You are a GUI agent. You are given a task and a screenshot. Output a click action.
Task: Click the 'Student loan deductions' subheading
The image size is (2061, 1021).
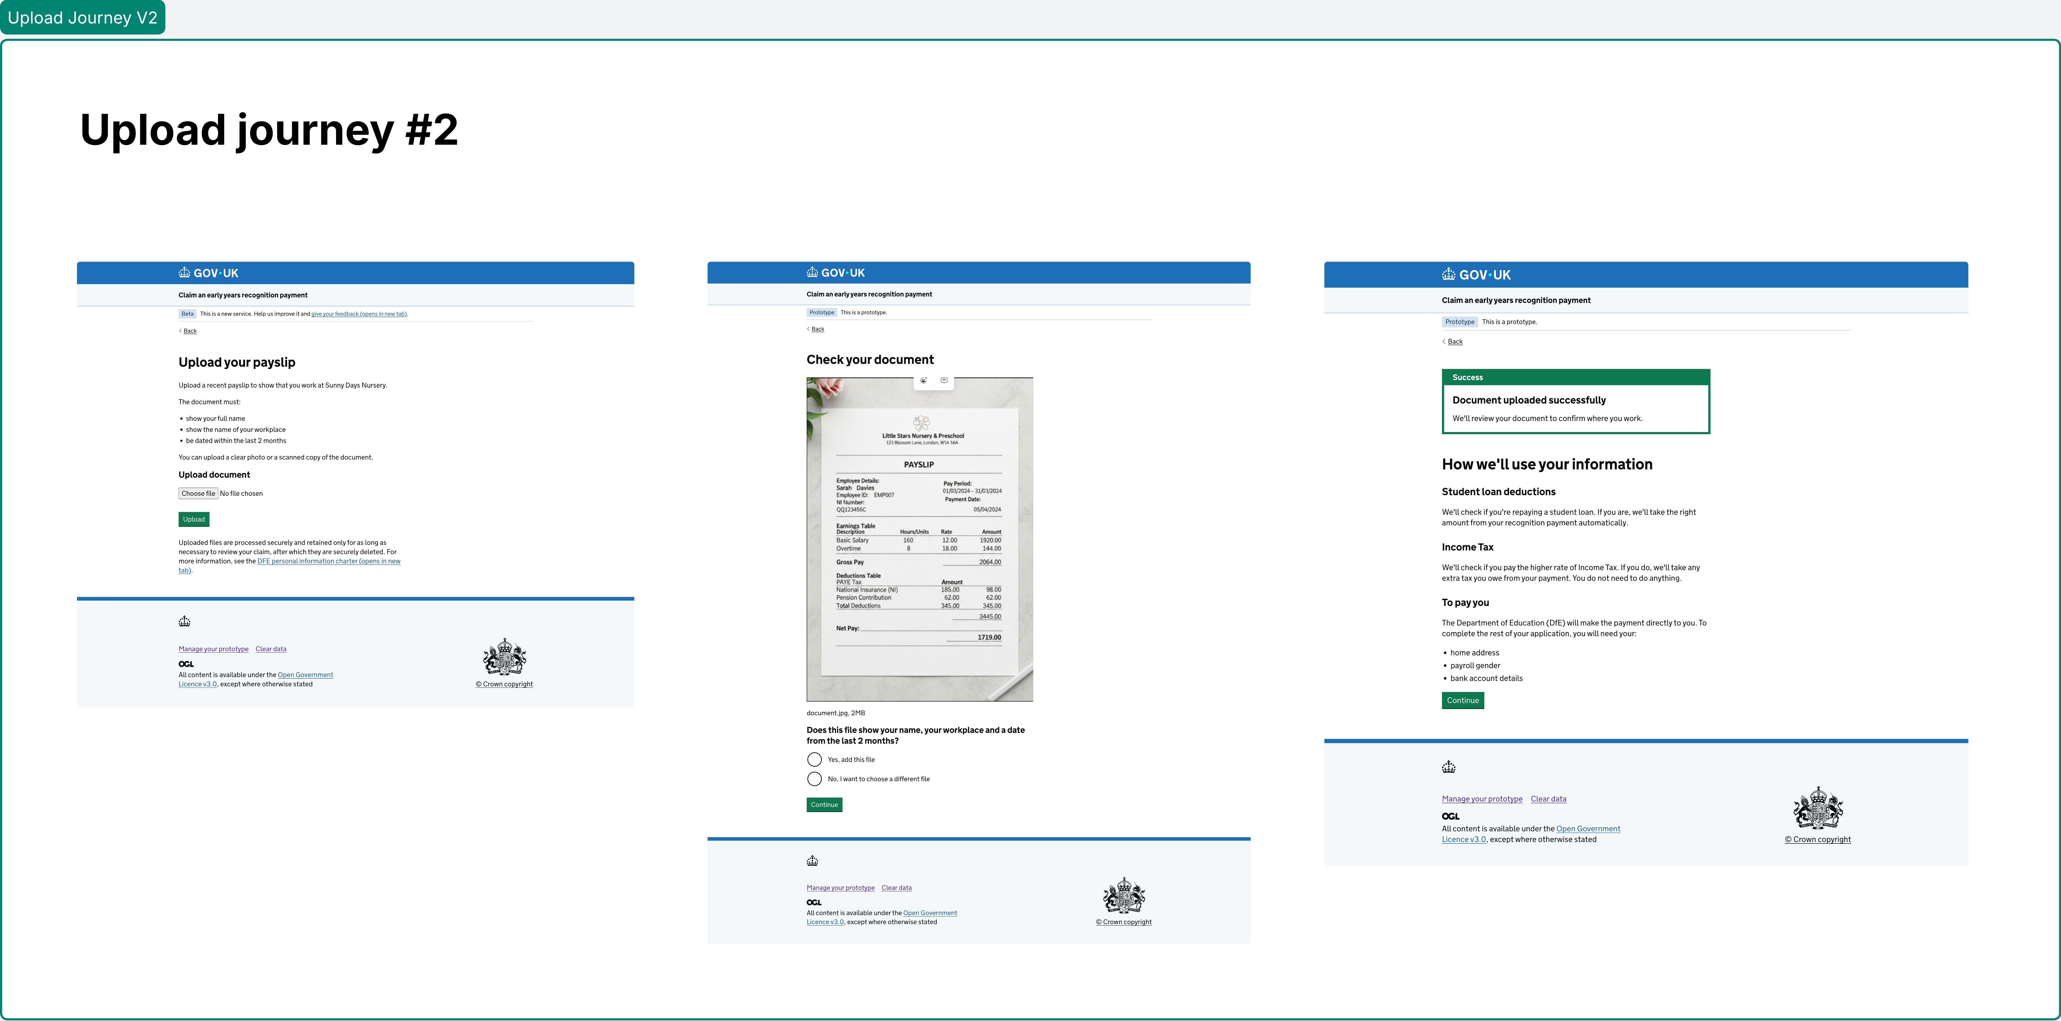pos(1498,492)
